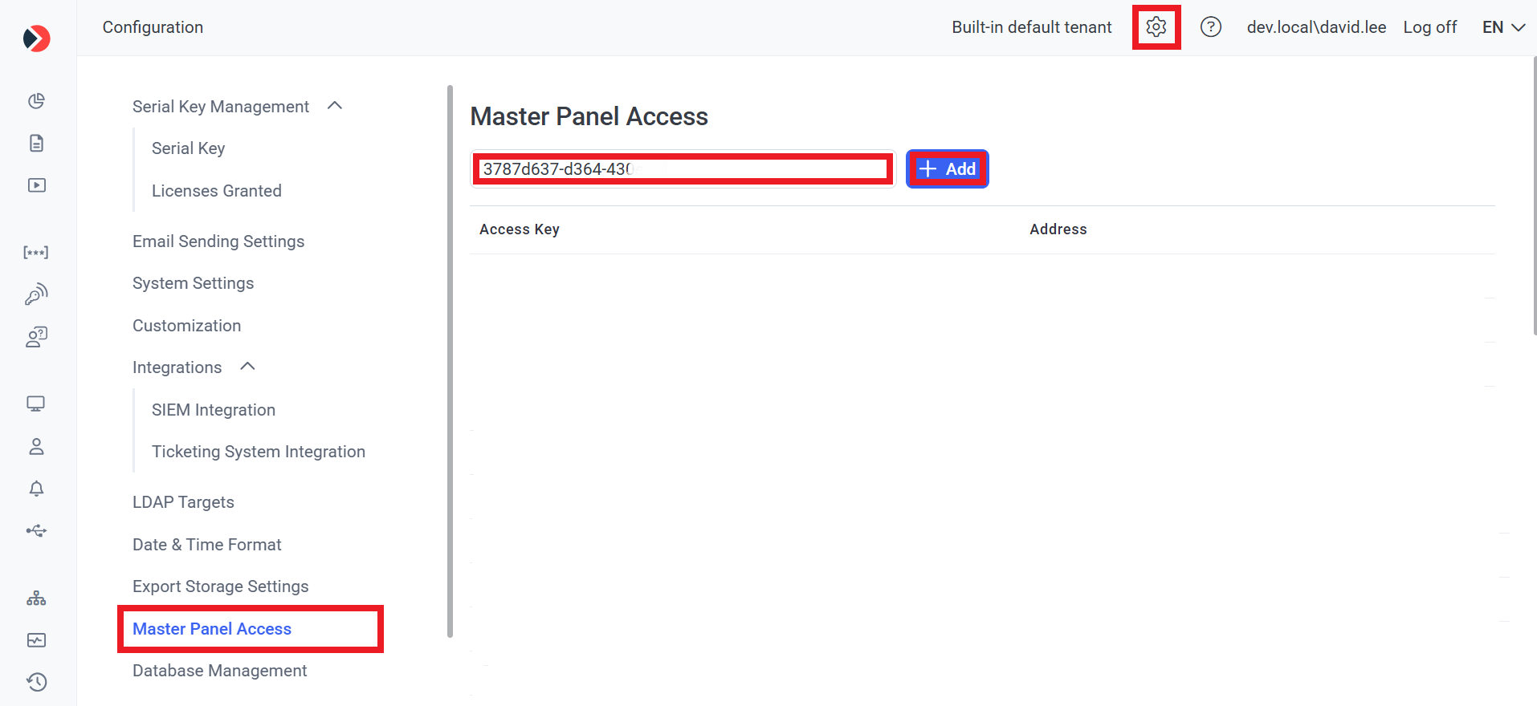Click the USB icon in sidebar
The height and width of the screenshot is (706, 1537).
(36, 531)
